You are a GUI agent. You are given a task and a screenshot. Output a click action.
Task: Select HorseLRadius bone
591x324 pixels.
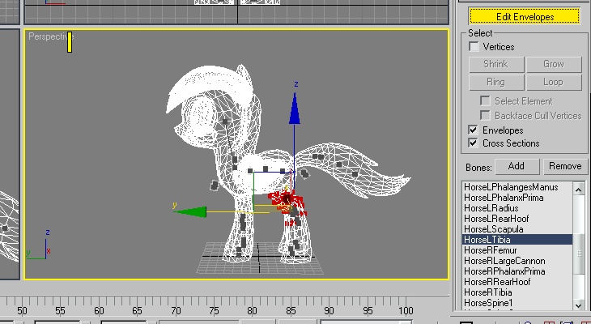tap(517, 208)
